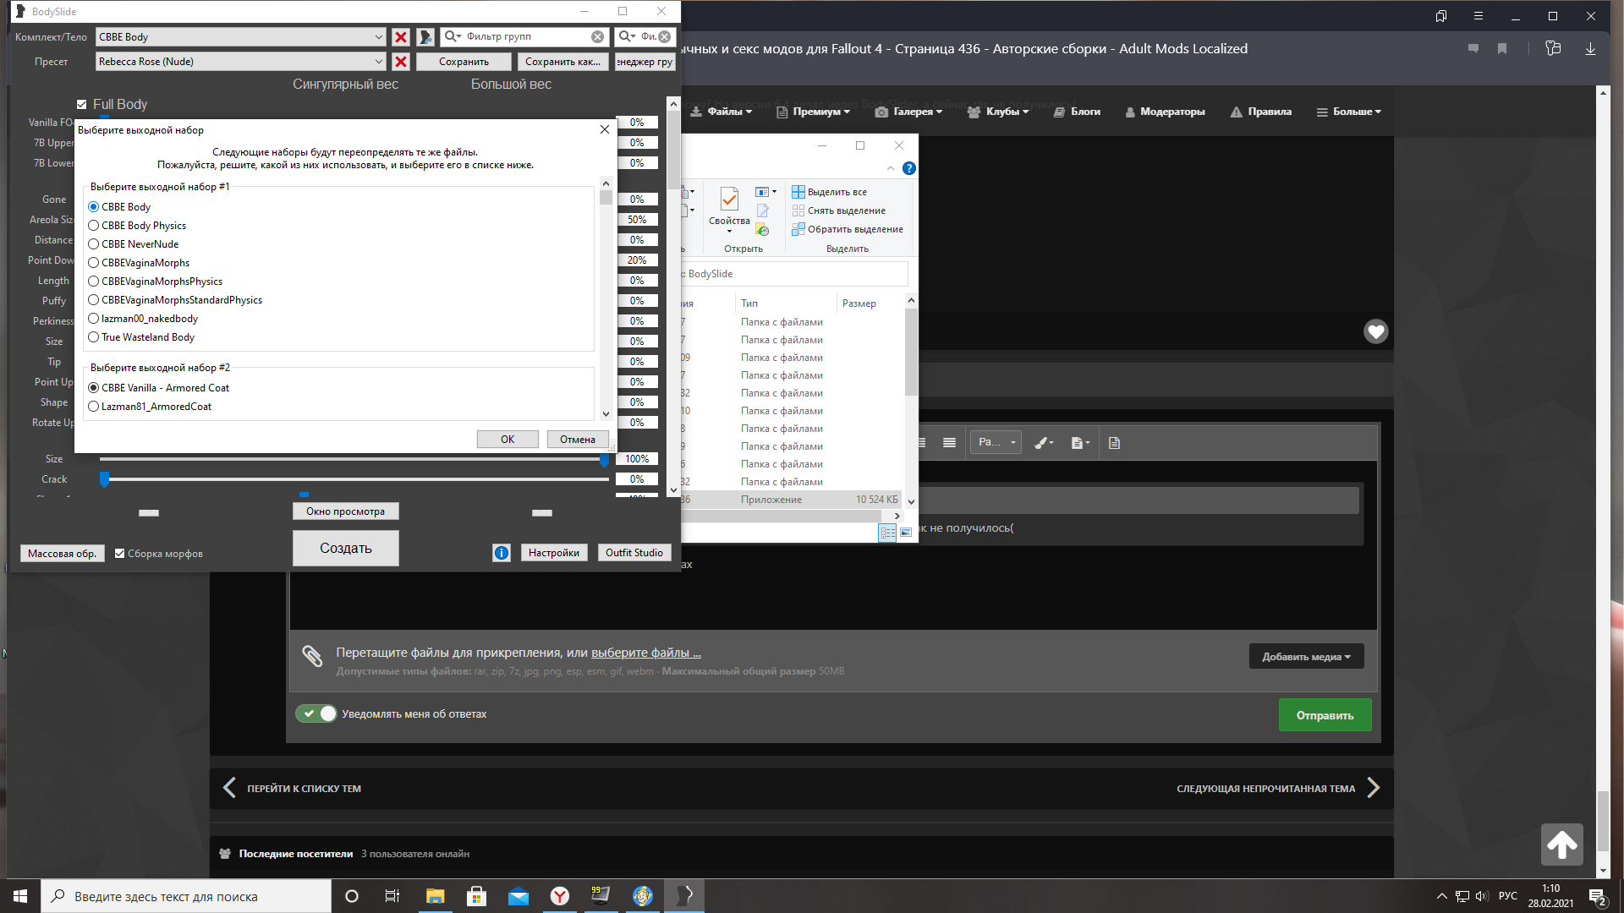Image resolution: width=1624 pixels, height=913 pixels.
Task: Click the scroll-to-top arrow icon
Action: [1561, 844]
